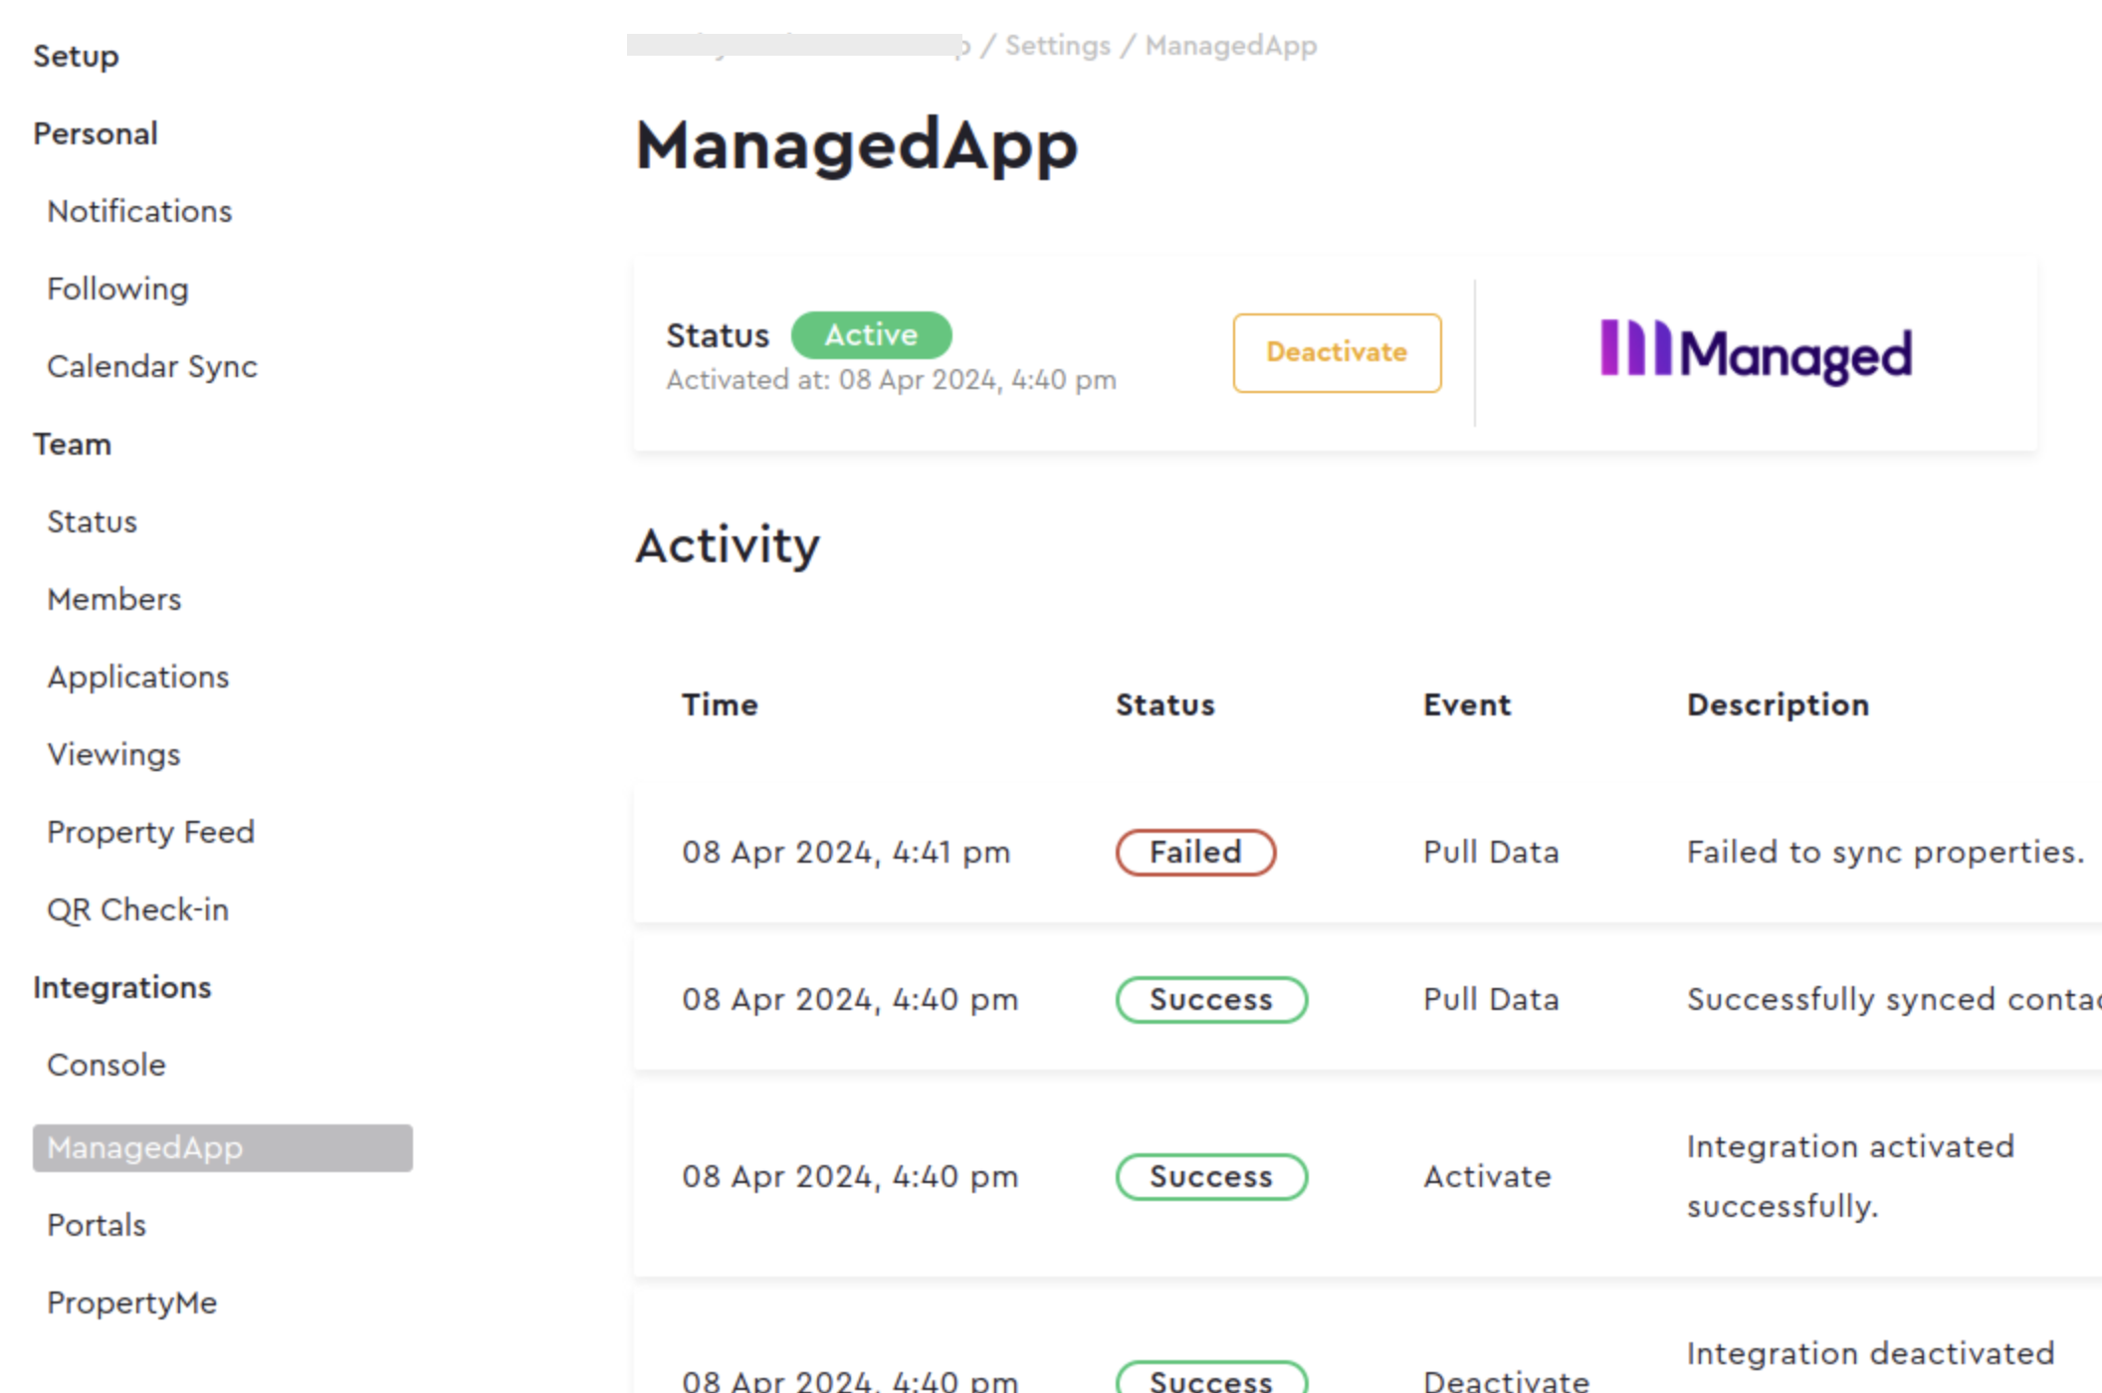Click the Team section heading

(x=72, y=444)
